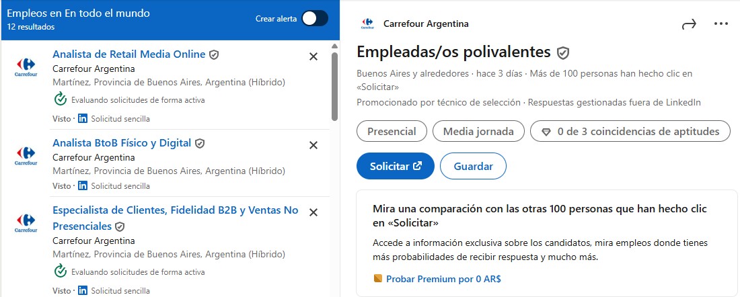The image size is (740, 297).
Task: Save the job with Guardar button
Action: [x=473, y=166]
